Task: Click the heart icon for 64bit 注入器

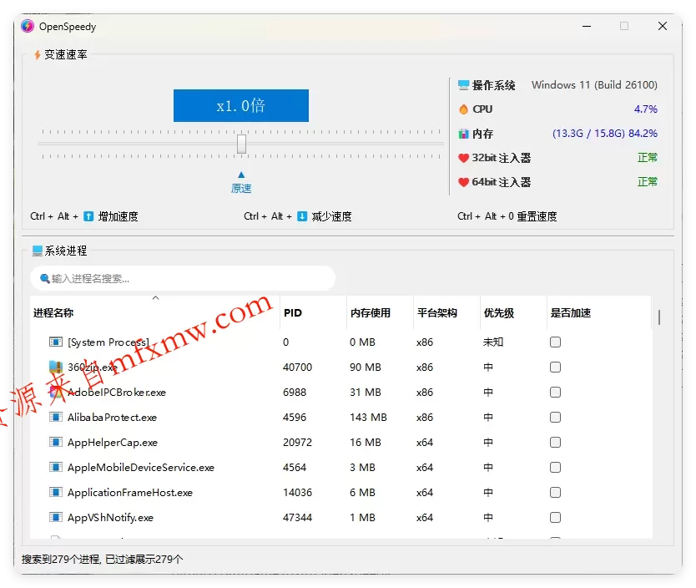Action: click(x=463, y=182)
